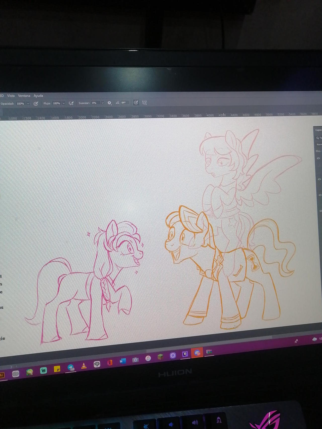Open the Vista menu

11,96
